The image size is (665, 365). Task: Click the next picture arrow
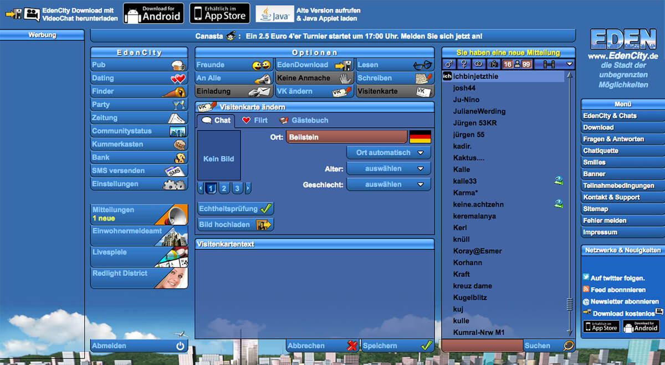(x=248, y=189)
